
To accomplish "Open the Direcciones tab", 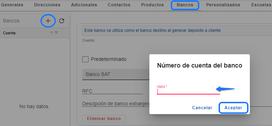I will [47, 5].
